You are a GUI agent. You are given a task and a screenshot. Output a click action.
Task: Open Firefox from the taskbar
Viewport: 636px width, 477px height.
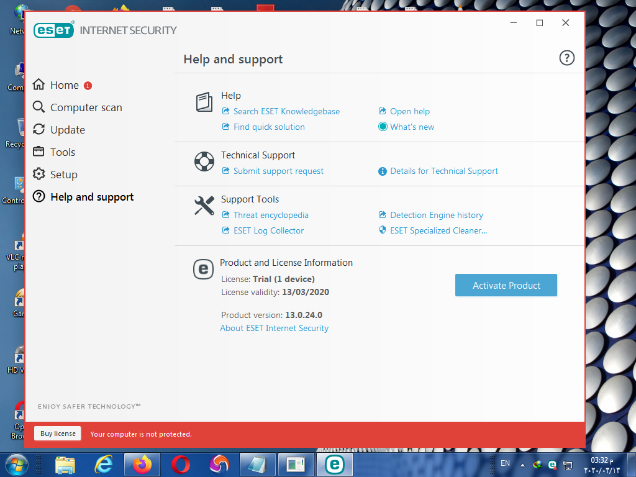tap(142, 465)
